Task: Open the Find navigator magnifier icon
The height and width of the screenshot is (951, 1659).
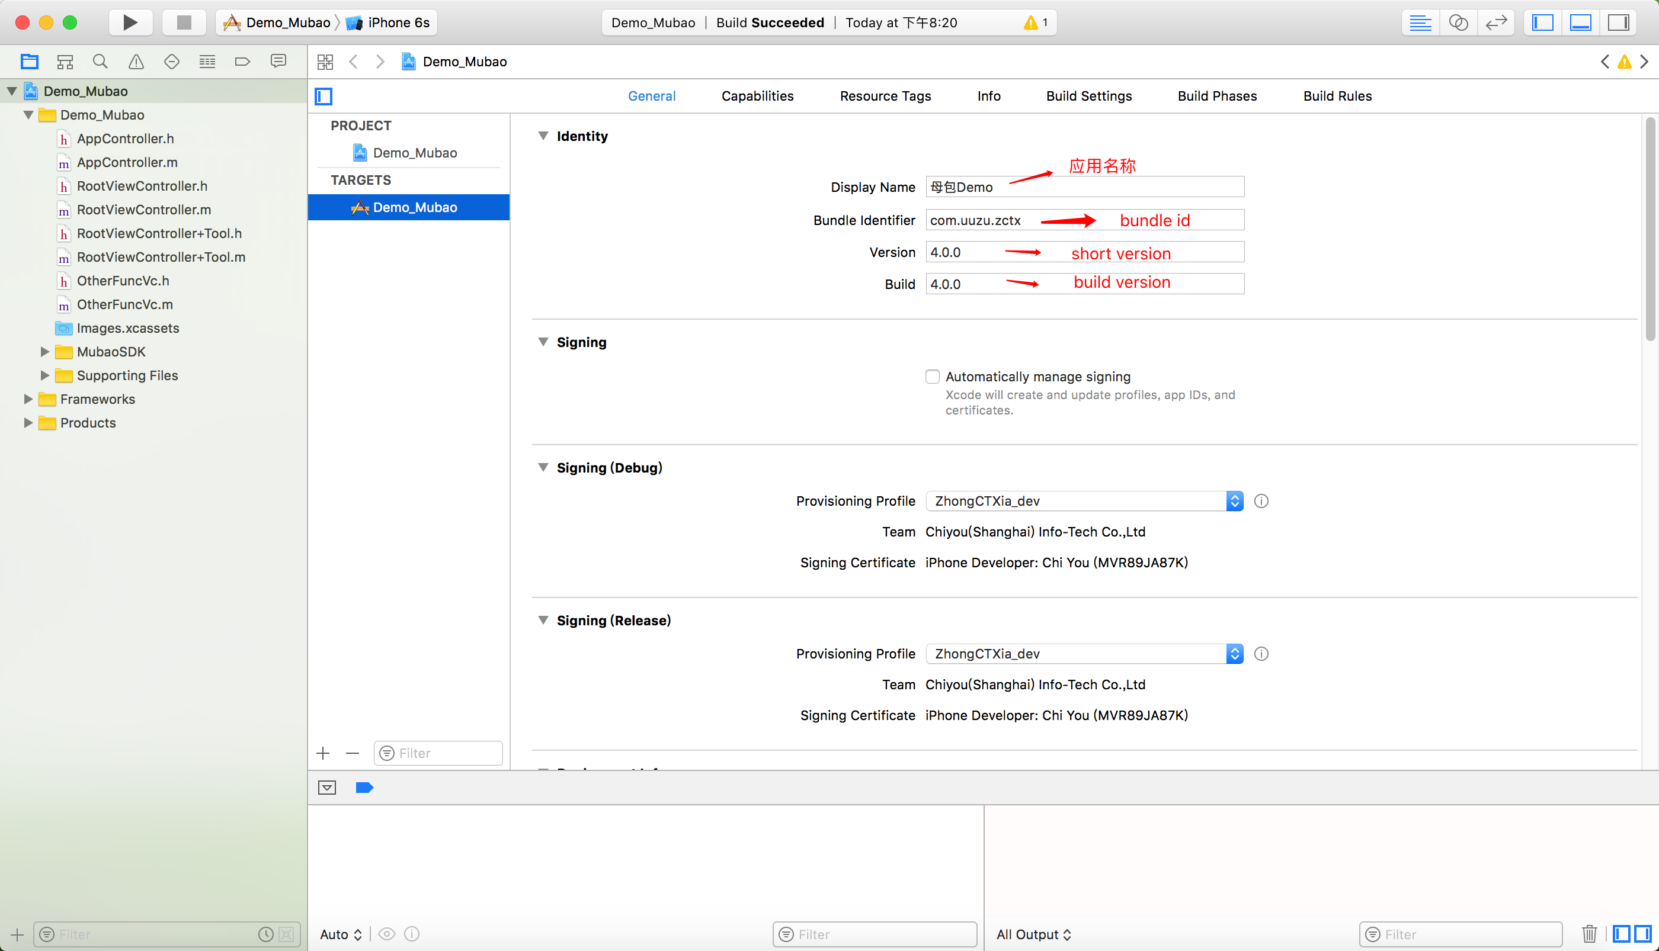Action: [x=100, y=62]
